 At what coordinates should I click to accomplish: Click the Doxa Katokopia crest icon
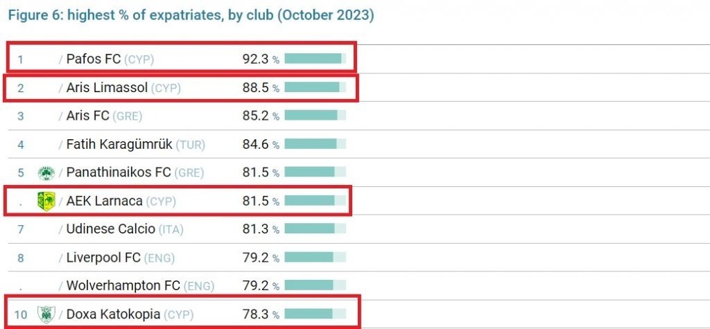[46, 314]
